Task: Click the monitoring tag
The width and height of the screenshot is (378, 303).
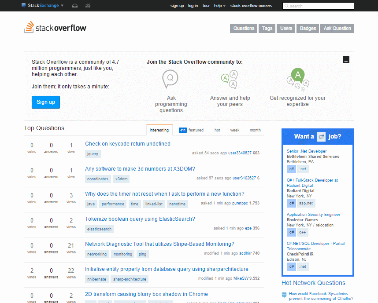Action: tap(123, 254)
